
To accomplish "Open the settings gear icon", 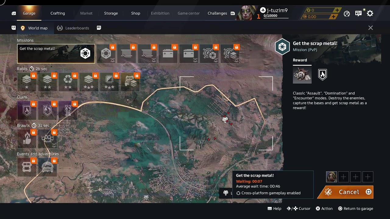I will pos(370,13).
